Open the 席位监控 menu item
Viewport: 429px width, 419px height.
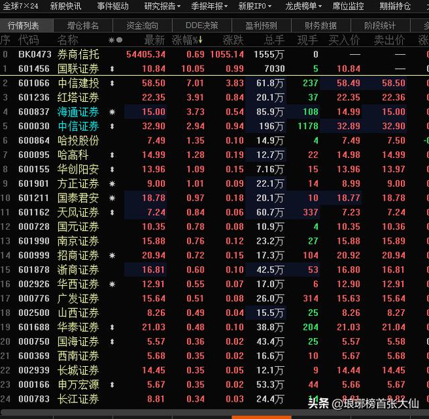348,6
